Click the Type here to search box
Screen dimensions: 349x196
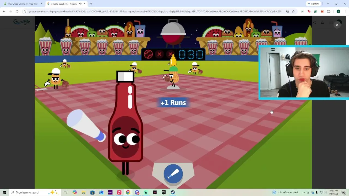click(35, 192)
